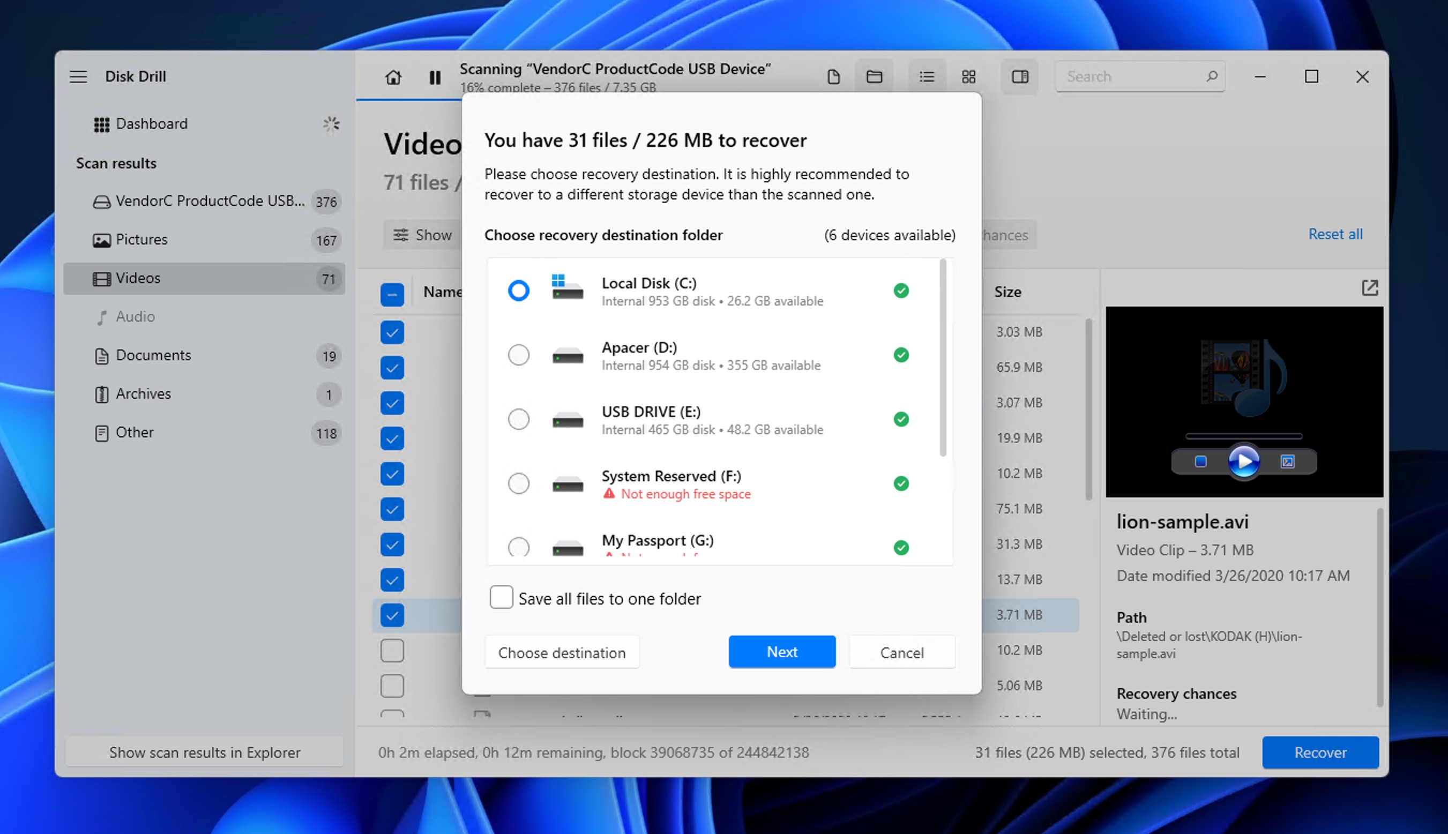Switch to the Documents category
This screenshot has width=1448, height=834.
pos(153,355)
